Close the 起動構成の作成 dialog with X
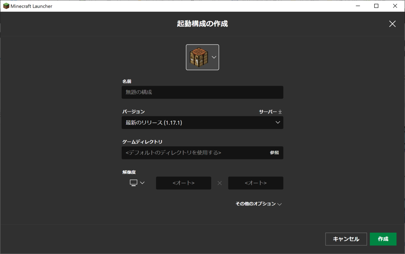Screen dimensions: 405x254 (x=393, y=24)
